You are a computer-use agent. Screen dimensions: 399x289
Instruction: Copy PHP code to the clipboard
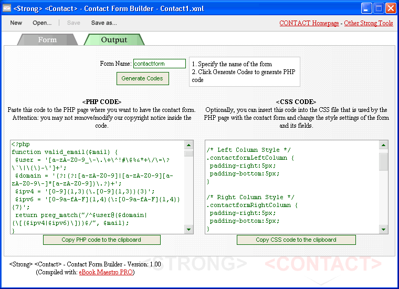101,240
